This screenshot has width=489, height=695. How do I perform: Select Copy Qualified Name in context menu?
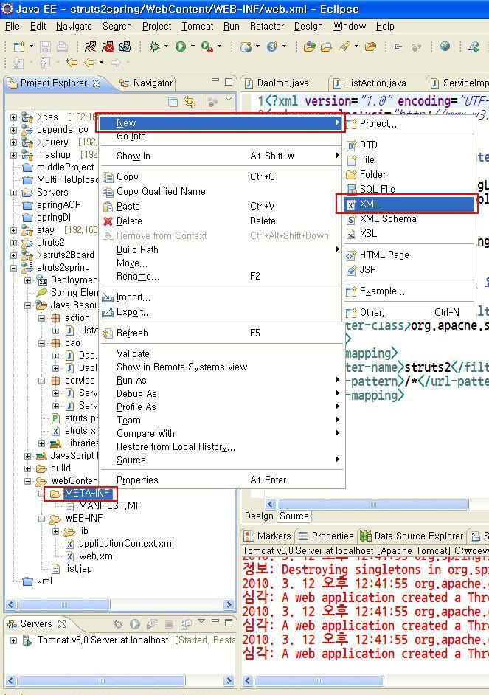click(221, 192)
